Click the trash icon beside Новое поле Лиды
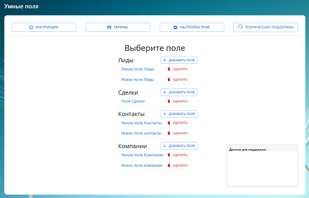 [x=169, y=79]
